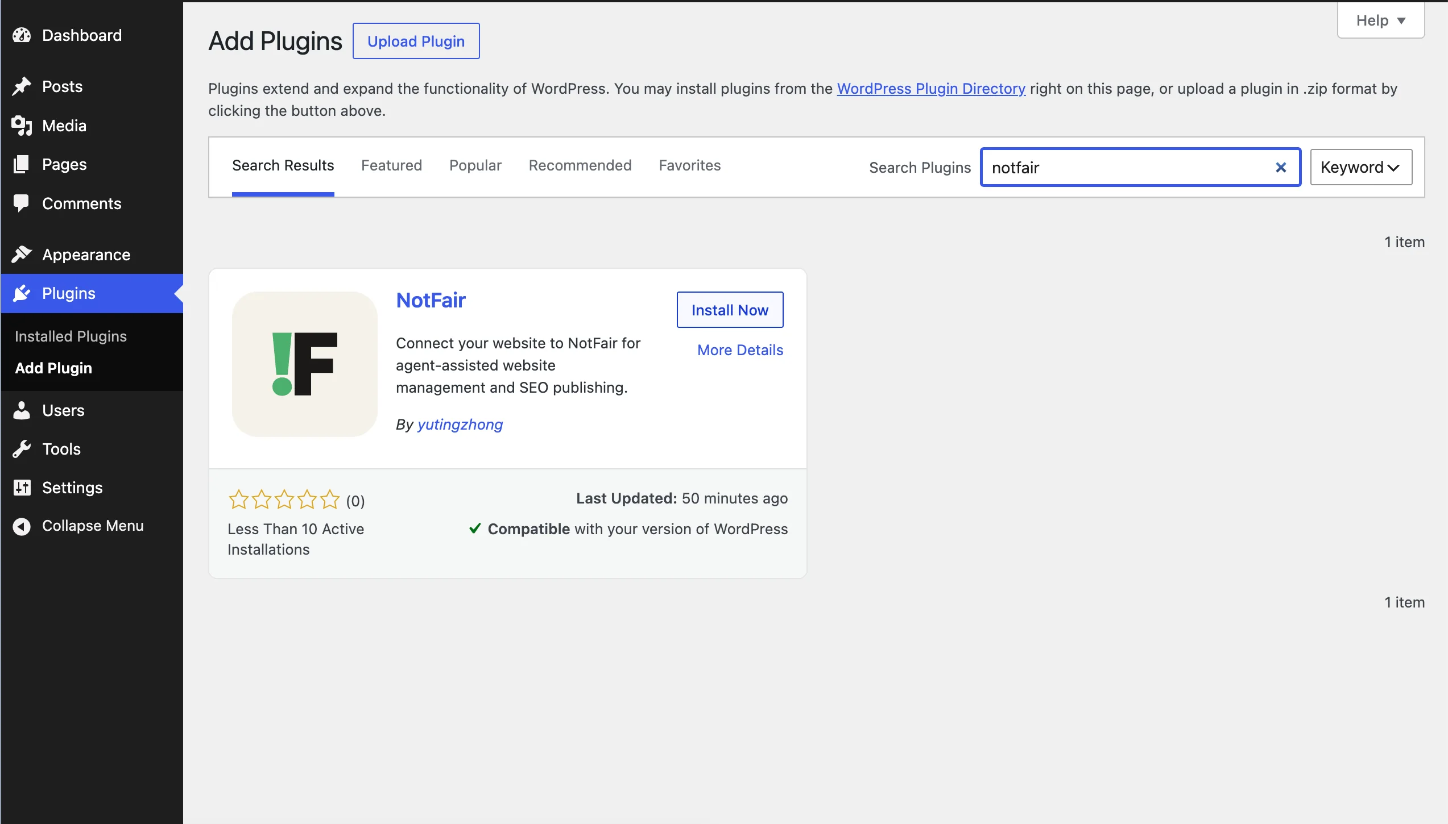1448x824 pixels.
Task: Click the Comments speech bubble icon
Action: (22, 203)
